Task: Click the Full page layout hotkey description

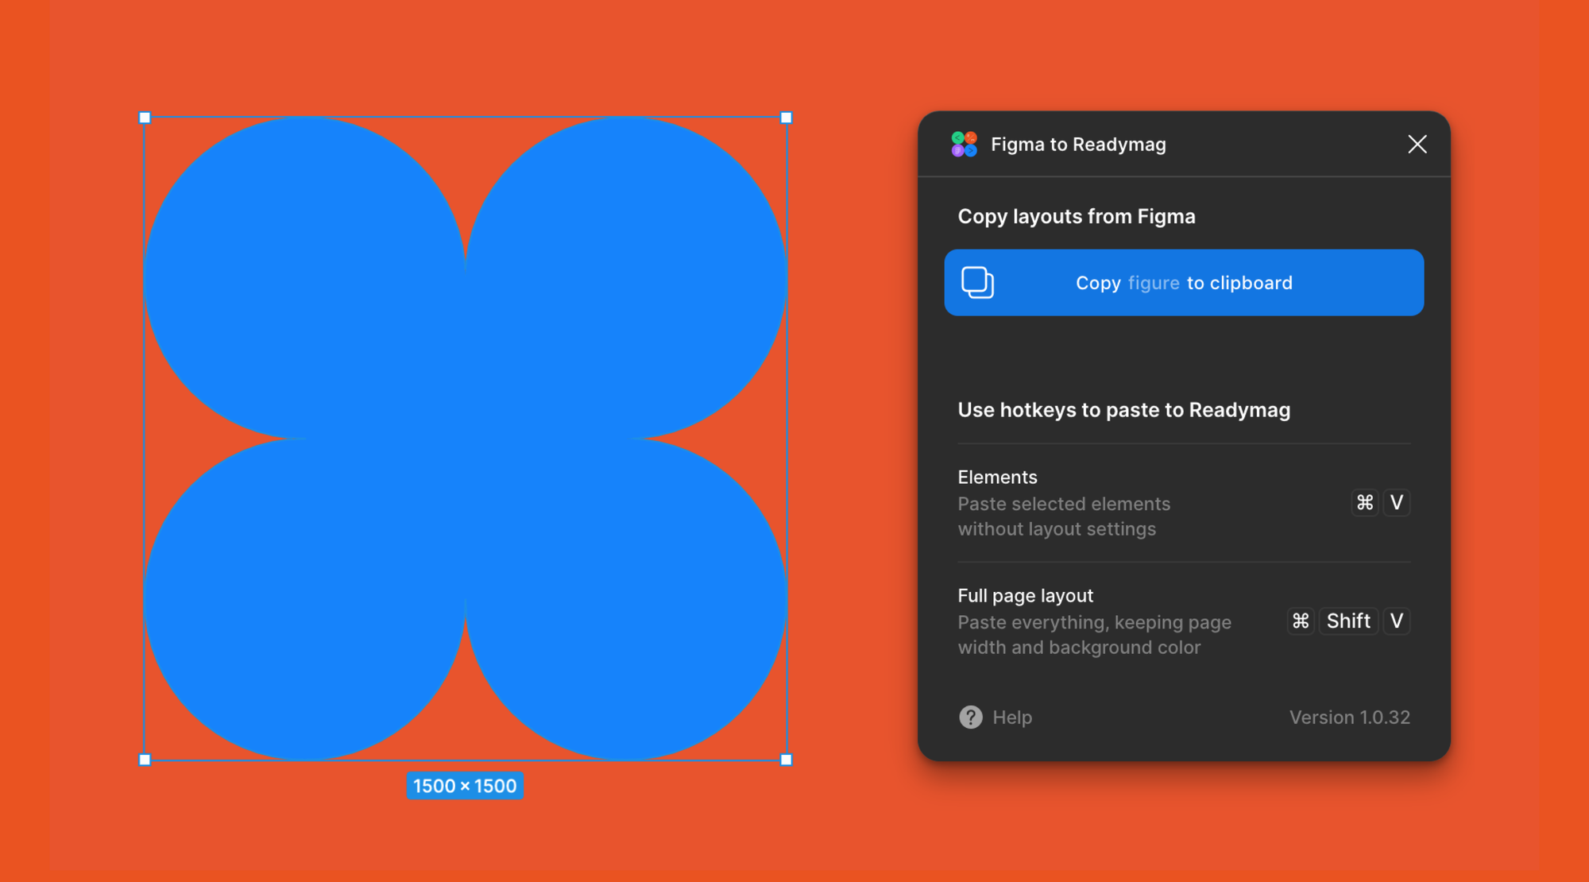Action: [x=1095, y=634]
